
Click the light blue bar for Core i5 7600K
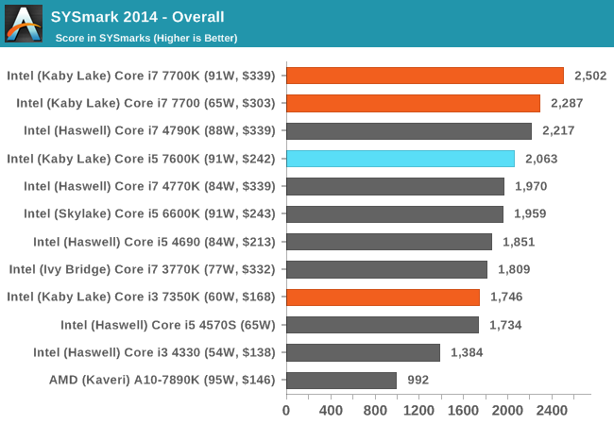click(x=401, y=159)
